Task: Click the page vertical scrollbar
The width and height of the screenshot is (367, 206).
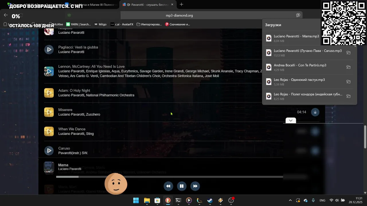Action: point(365,137)
